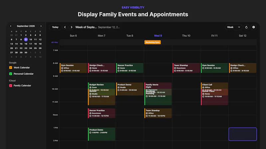Viewport: 266px width, 149px height.
Task: Select the Thu 10 day header
Action: tap(186, 36)
